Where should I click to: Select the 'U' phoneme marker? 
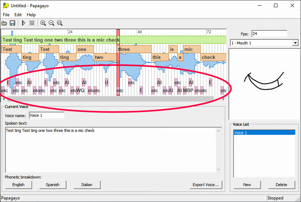(x=106, y=82)
